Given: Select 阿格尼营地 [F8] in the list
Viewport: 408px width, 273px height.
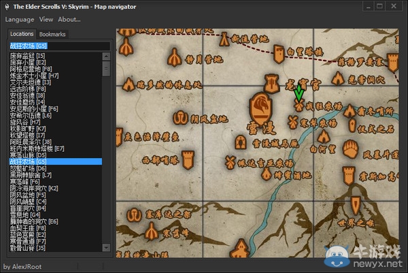Looking at the screenshot, I should pos(56,69).
